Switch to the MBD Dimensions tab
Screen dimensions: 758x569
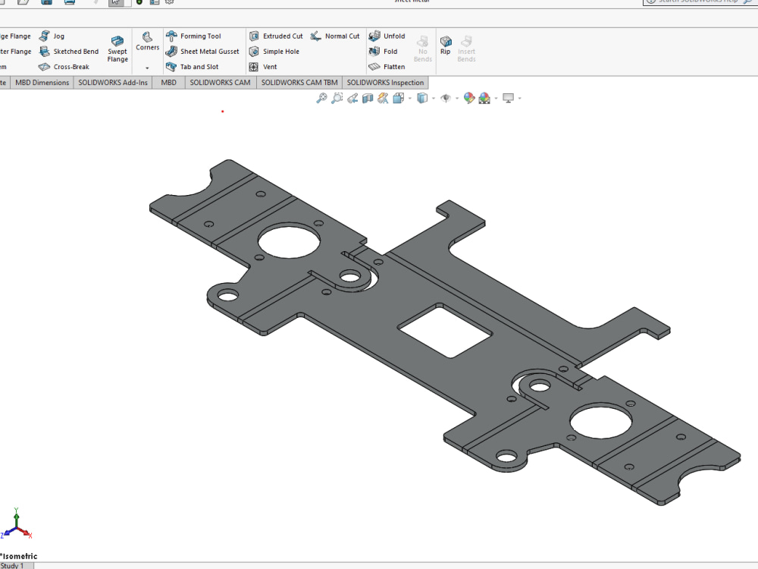(x=42, y=82)
